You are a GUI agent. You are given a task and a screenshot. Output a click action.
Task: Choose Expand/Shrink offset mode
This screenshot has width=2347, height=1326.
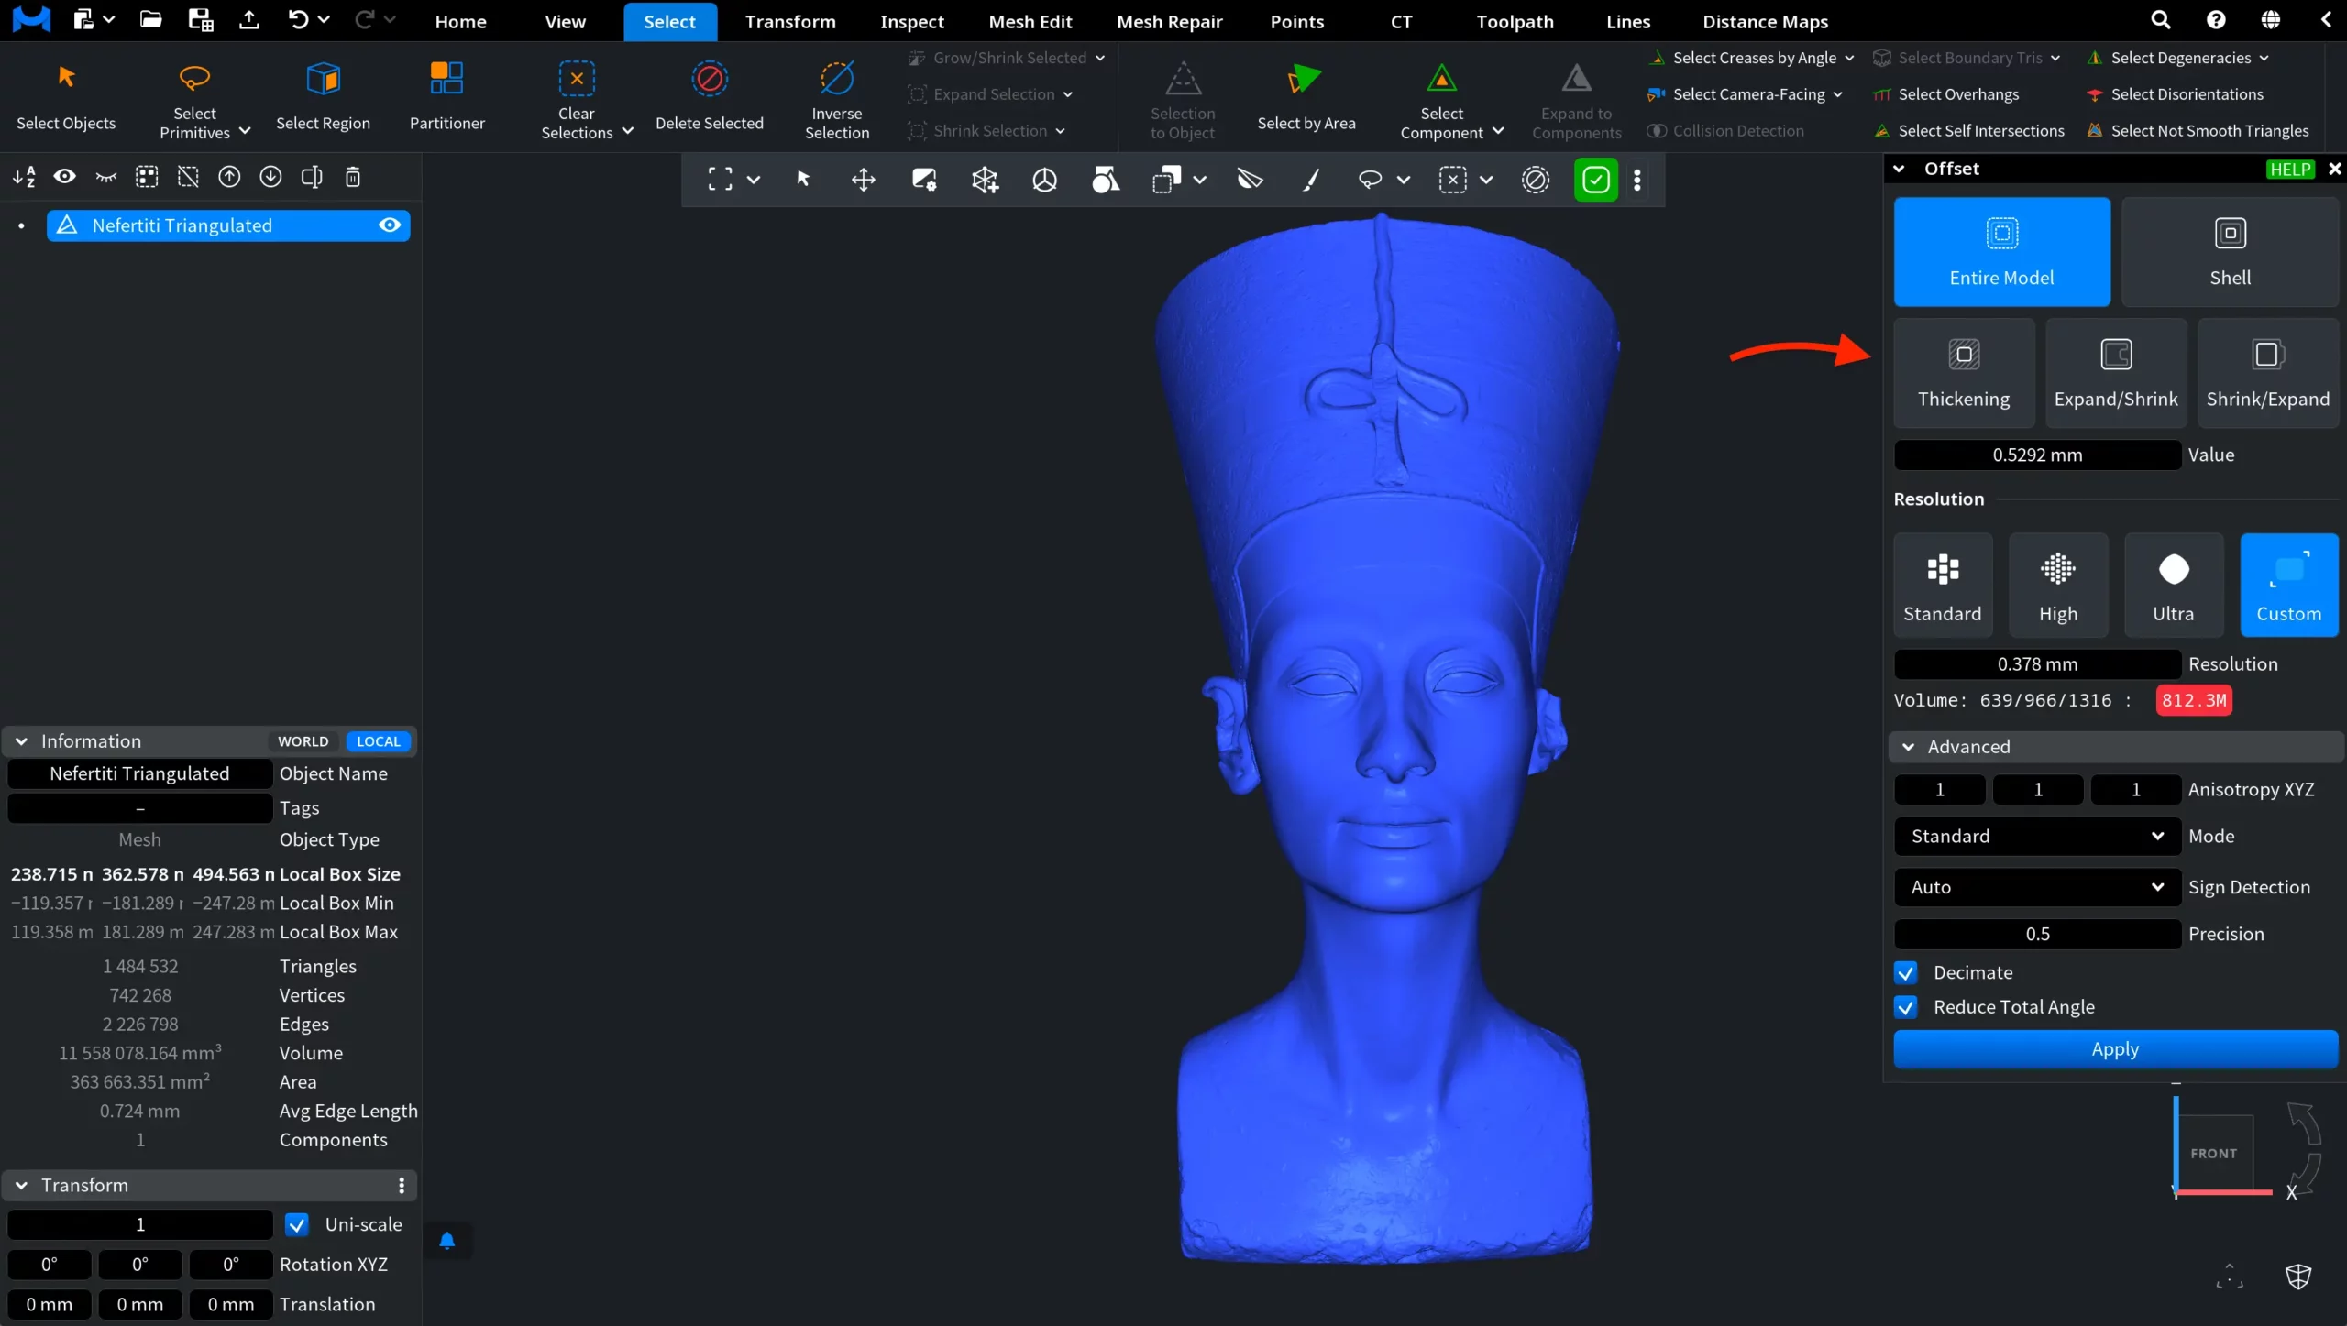click(2116, 373)
